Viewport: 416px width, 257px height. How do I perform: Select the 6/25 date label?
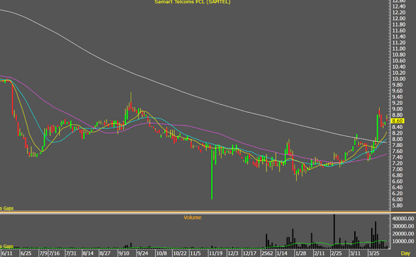[26, 253]
